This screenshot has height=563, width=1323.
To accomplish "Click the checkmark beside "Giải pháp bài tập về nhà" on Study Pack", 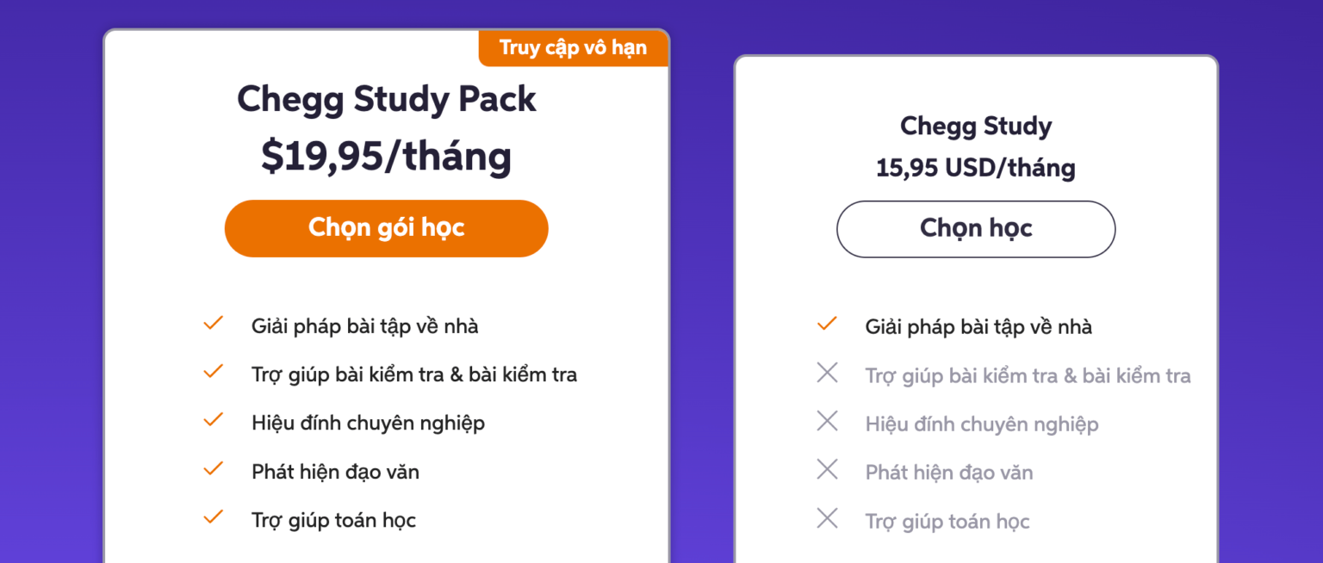I will tap(212, 323).
